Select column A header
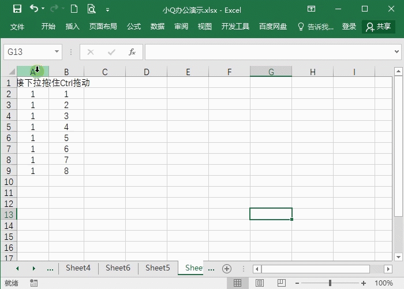Viewport: 404px width, 289px height. pyautogui.click(x=33, y=72)
